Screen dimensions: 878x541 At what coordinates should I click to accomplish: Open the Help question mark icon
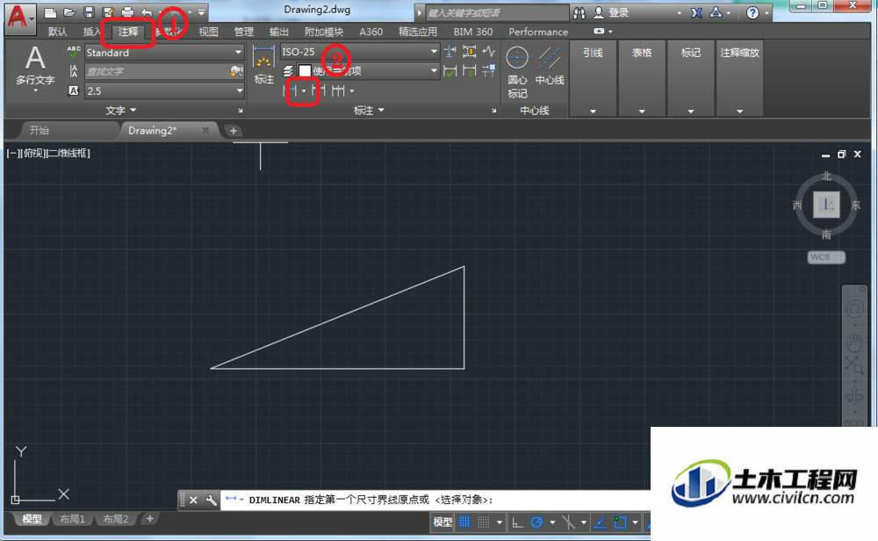click(x=752, y=12)
